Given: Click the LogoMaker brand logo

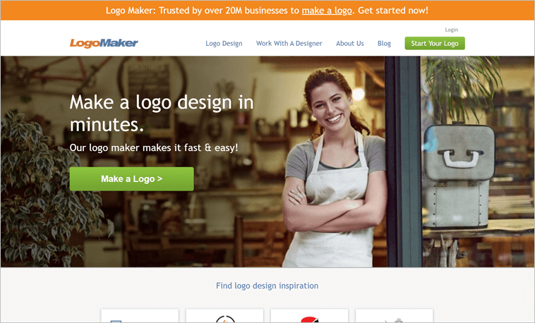Looking at the screenshot, I should click(x=104, y=43).
